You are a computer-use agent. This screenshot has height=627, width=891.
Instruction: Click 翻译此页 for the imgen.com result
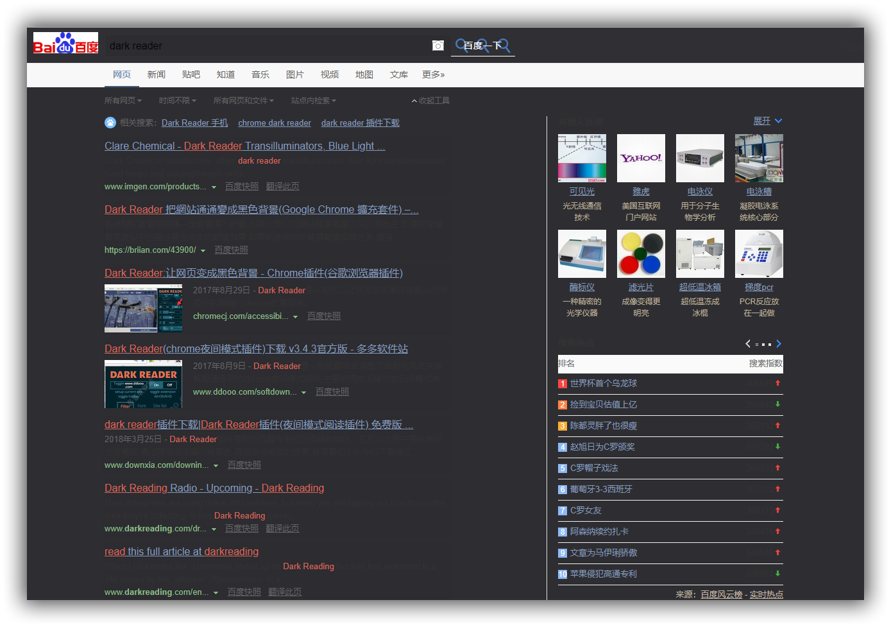(283, 187)
